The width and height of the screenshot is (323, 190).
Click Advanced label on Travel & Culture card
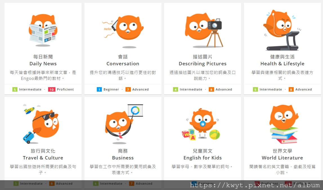click(x=64, y=184)
